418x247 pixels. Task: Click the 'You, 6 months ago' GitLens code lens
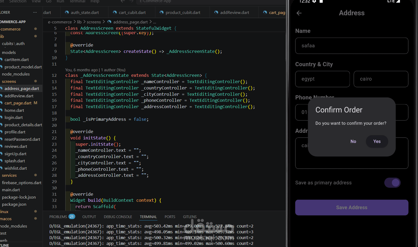coord(81,70)
